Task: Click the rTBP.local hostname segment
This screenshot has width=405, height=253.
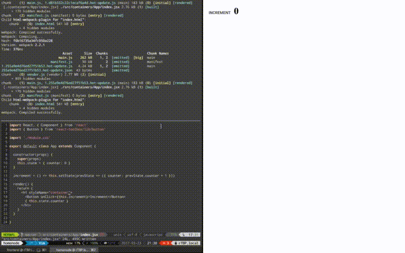Action: pyautogui.click(x=188, y=243)
